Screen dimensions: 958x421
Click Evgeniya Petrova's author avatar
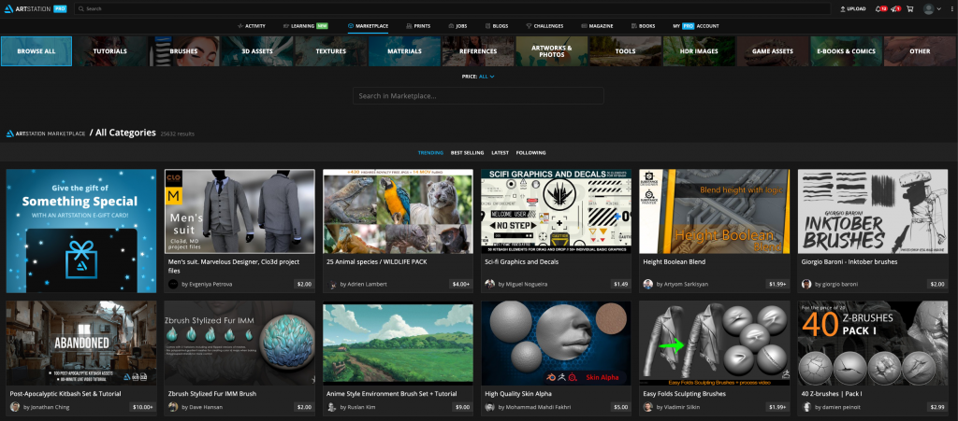click(x=173, y=283)
